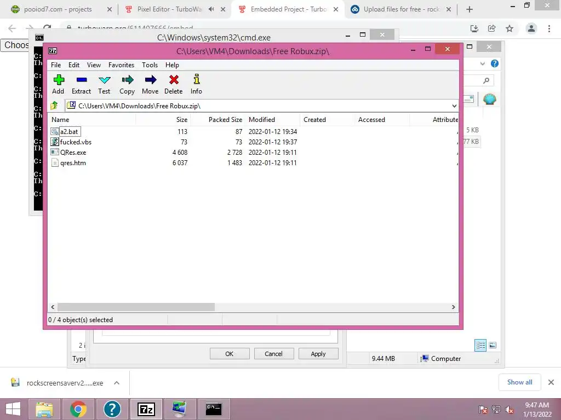Click Apply in the background dialog
Image resolution: width=561 pixels, height=420 pixels.
[318, 354]
